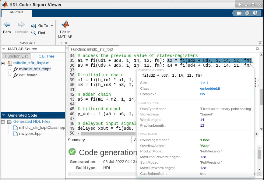Open the Find search tool
This screenshot has height=180, width=264.
38,33
